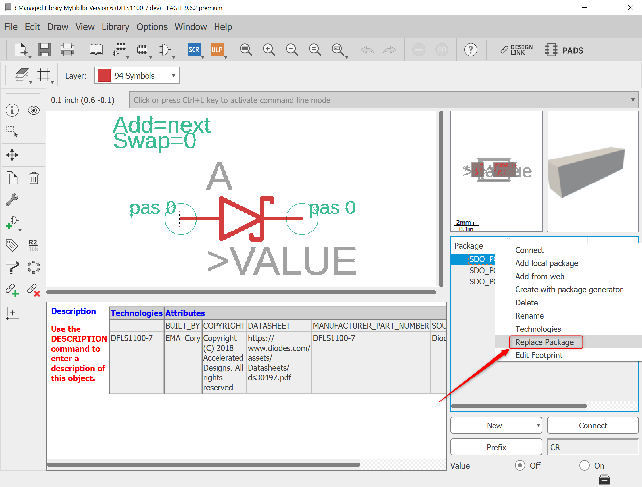642x487 pixels.
Task: Open the ULP user program icon
Action: point(217,50)
